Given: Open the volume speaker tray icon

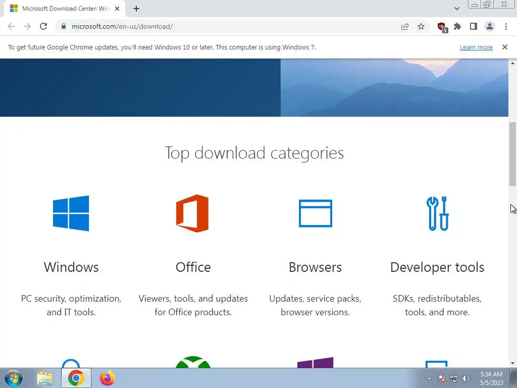Looking at the screenshot, I should click(x=466, y=378).
